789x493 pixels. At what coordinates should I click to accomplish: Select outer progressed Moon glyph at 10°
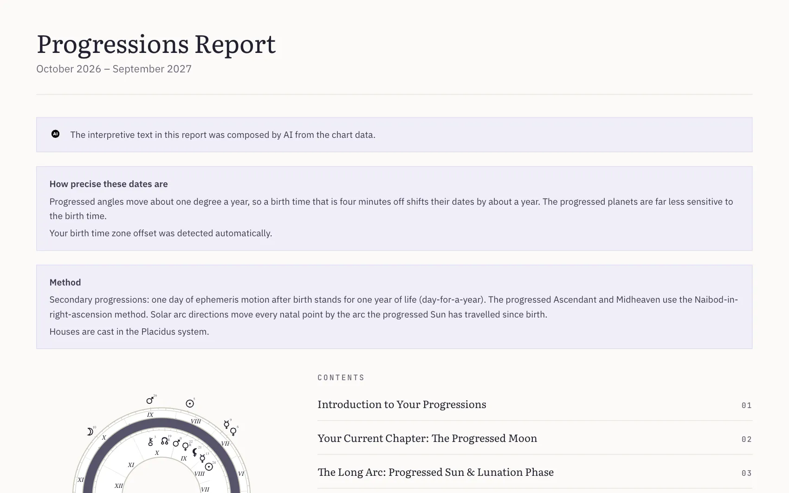click(x=90, y=432)
